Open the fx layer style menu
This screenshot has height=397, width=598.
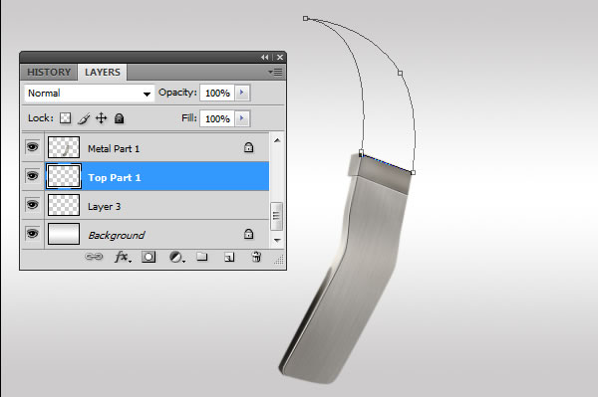click(123, 257)
